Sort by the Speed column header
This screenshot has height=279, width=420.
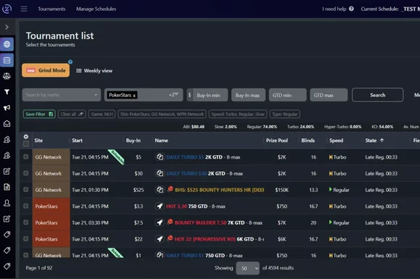[x=336, y=141]
